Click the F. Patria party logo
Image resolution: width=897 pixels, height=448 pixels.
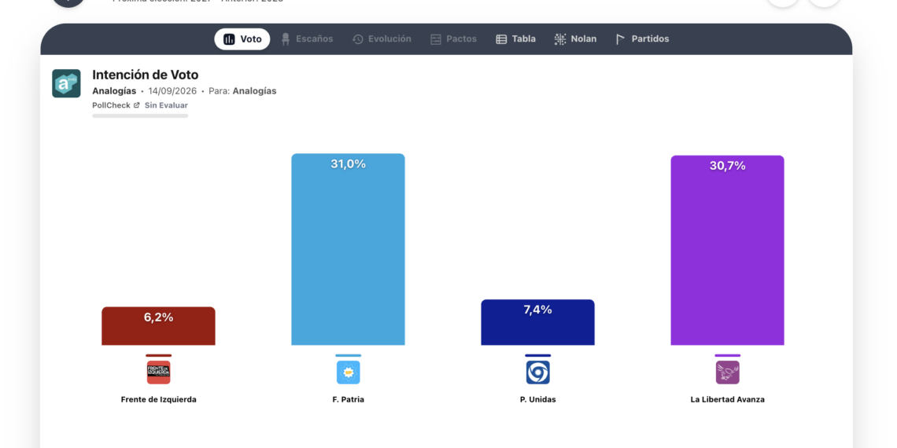pyautogui.click(x=348, y=373)
